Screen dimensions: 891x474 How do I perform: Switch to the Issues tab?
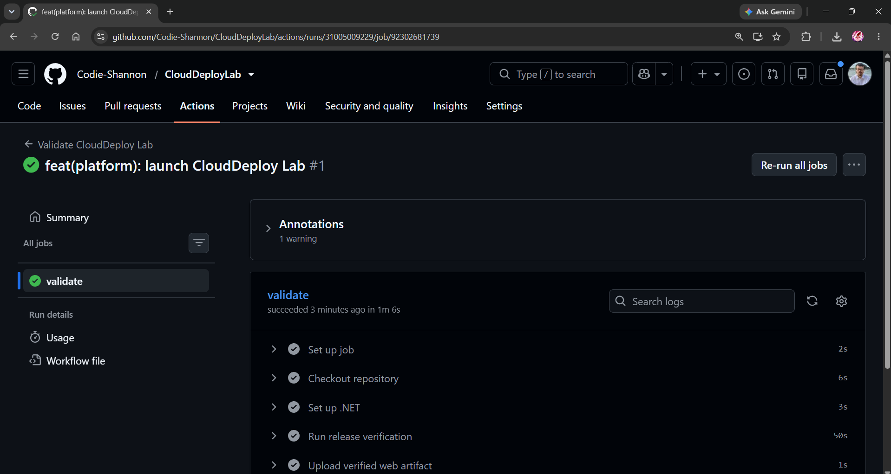coord(72,106)
